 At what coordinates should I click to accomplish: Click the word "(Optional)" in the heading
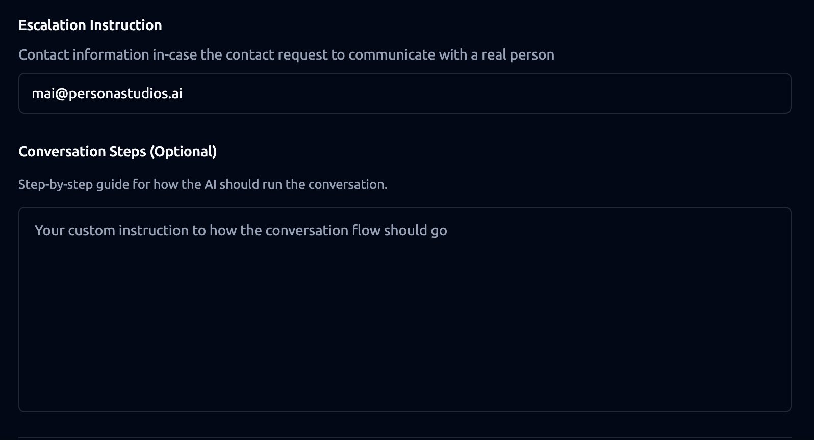pos(184,152)
